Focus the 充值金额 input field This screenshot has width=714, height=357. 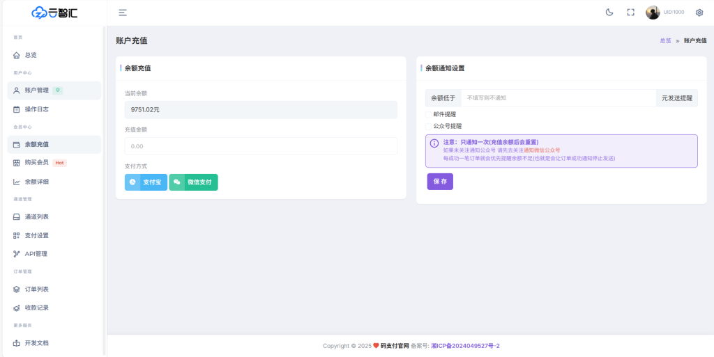pos(261,146)
